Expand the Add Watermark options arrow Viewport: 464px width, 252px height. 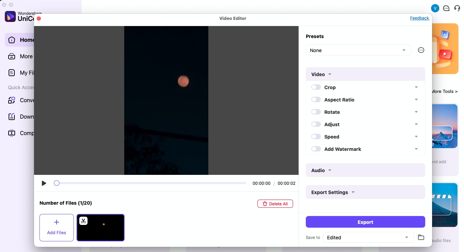coord(416,149)
